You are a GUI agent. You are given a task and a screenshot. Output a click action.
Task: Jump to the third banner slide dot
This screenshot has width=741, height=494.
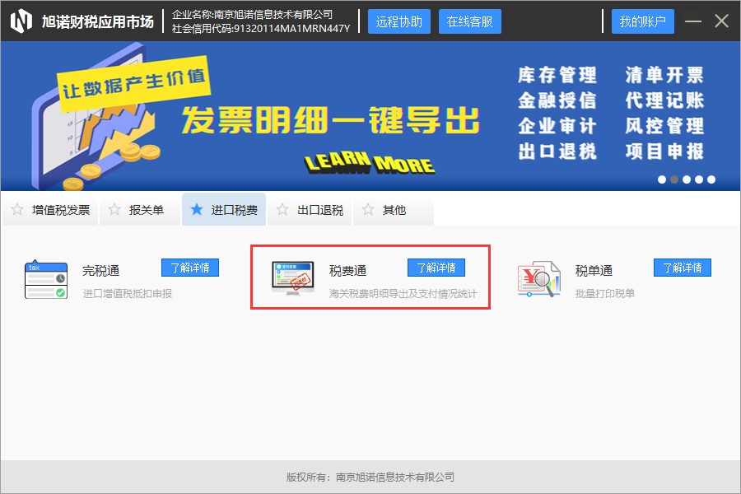coord(687,179)
